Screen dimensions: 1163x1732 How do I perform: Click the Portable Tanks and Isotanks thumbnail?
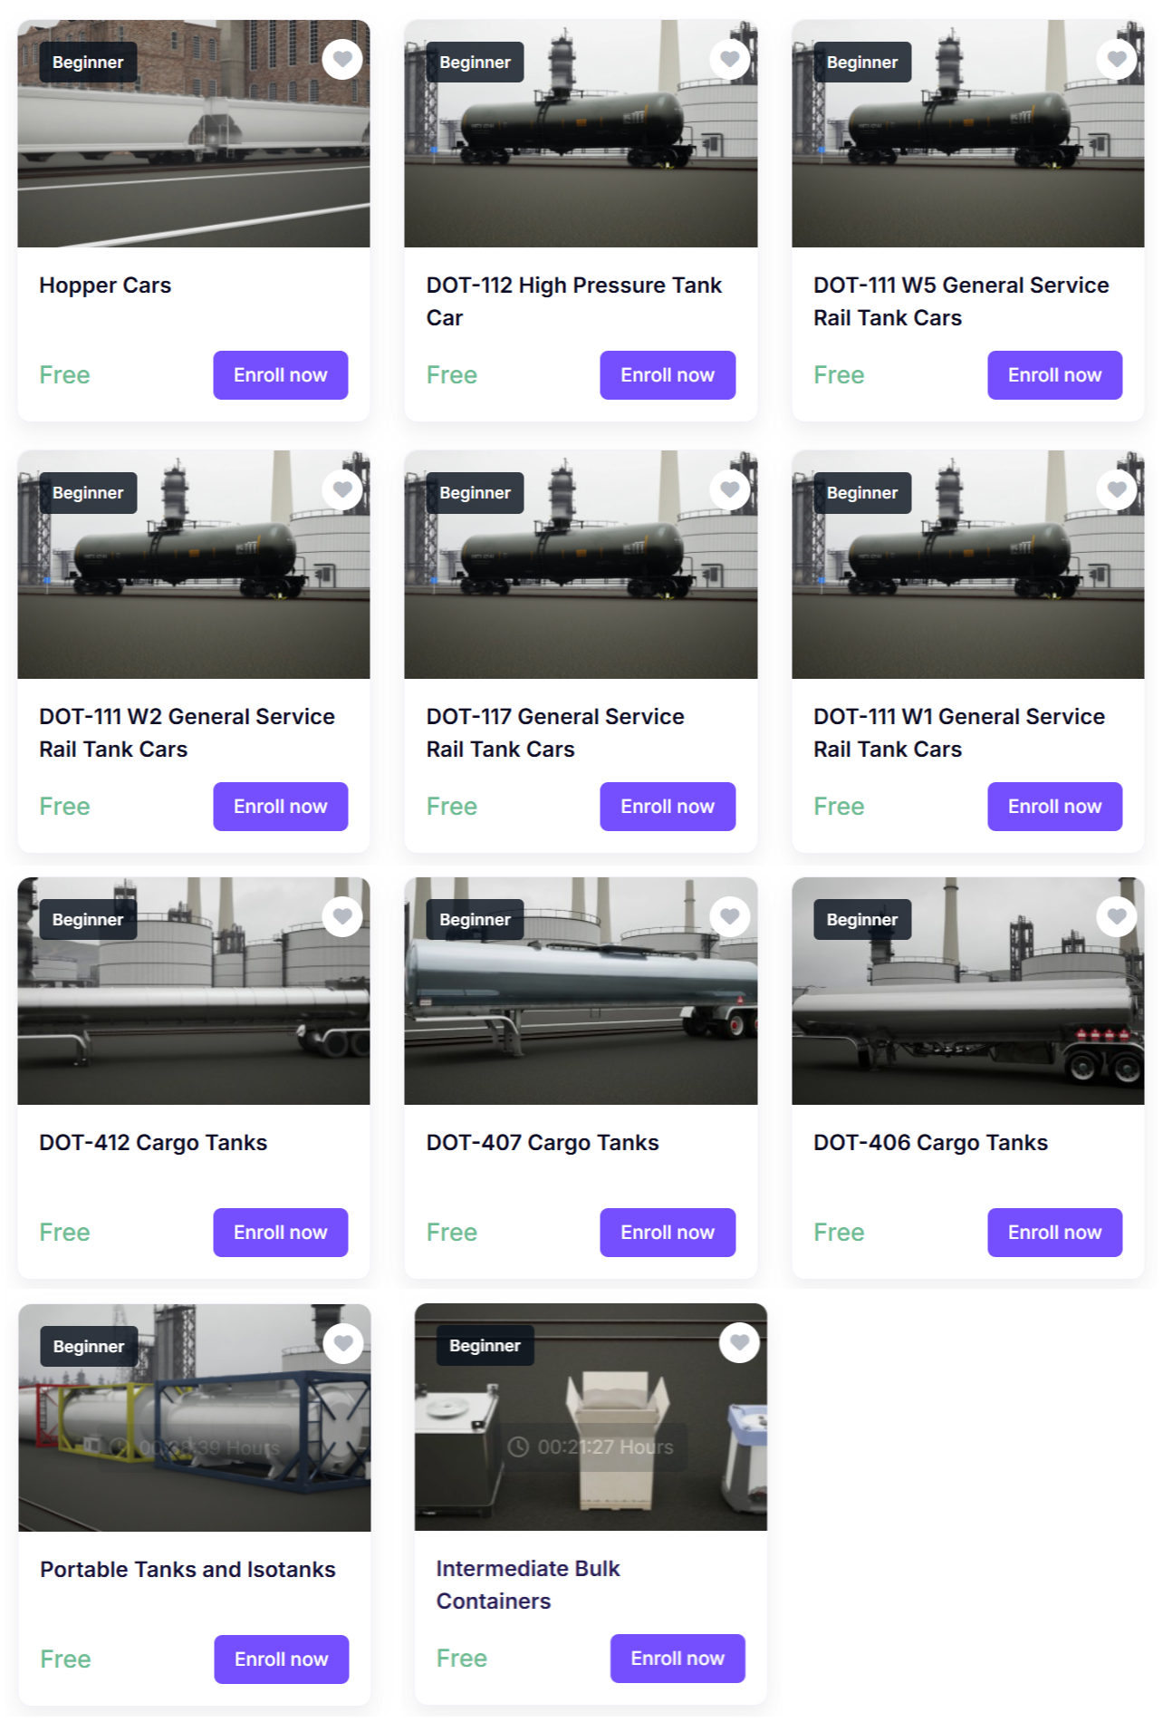point(195,1418)
